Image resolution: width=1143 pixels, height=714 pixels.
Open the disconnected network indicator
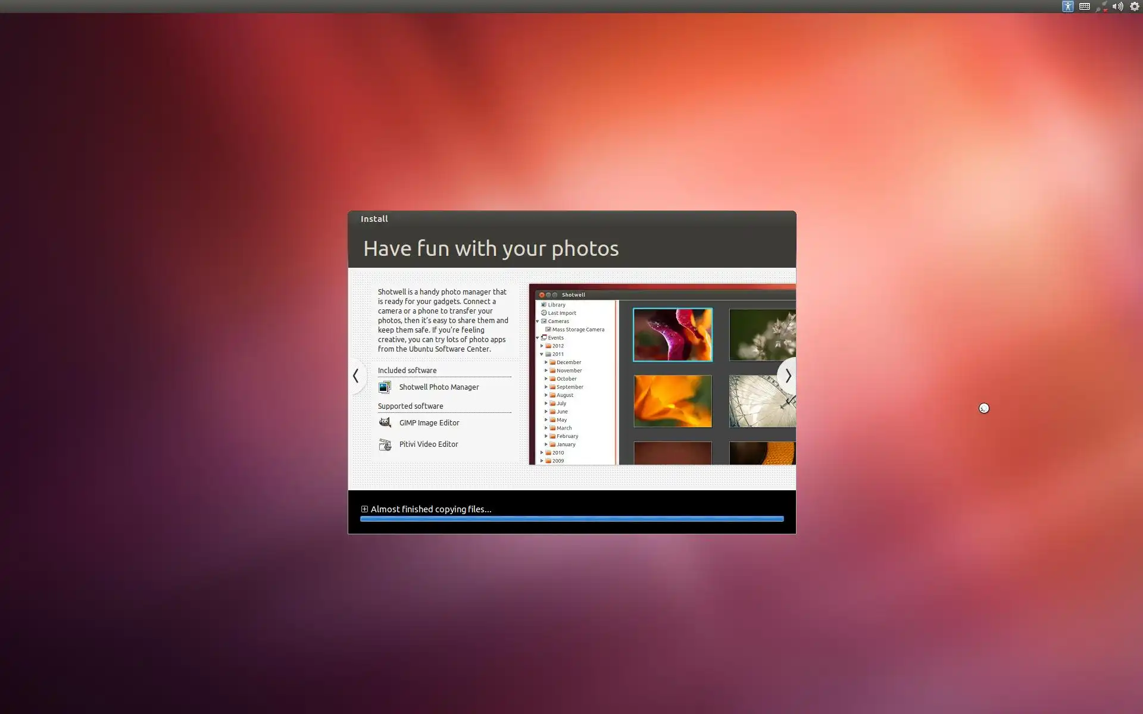(1101, 7)
